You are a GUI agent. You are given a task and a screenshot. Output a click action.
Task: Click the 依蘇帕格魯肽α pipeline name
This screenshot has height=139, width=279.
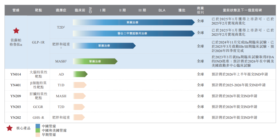tap(16, 42)
